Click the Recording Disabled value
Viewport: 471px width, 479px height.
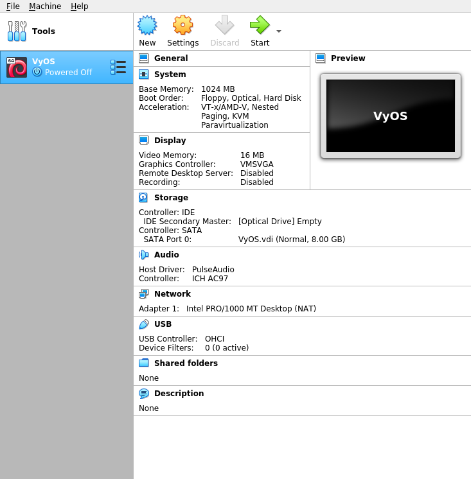click(257, 182)
